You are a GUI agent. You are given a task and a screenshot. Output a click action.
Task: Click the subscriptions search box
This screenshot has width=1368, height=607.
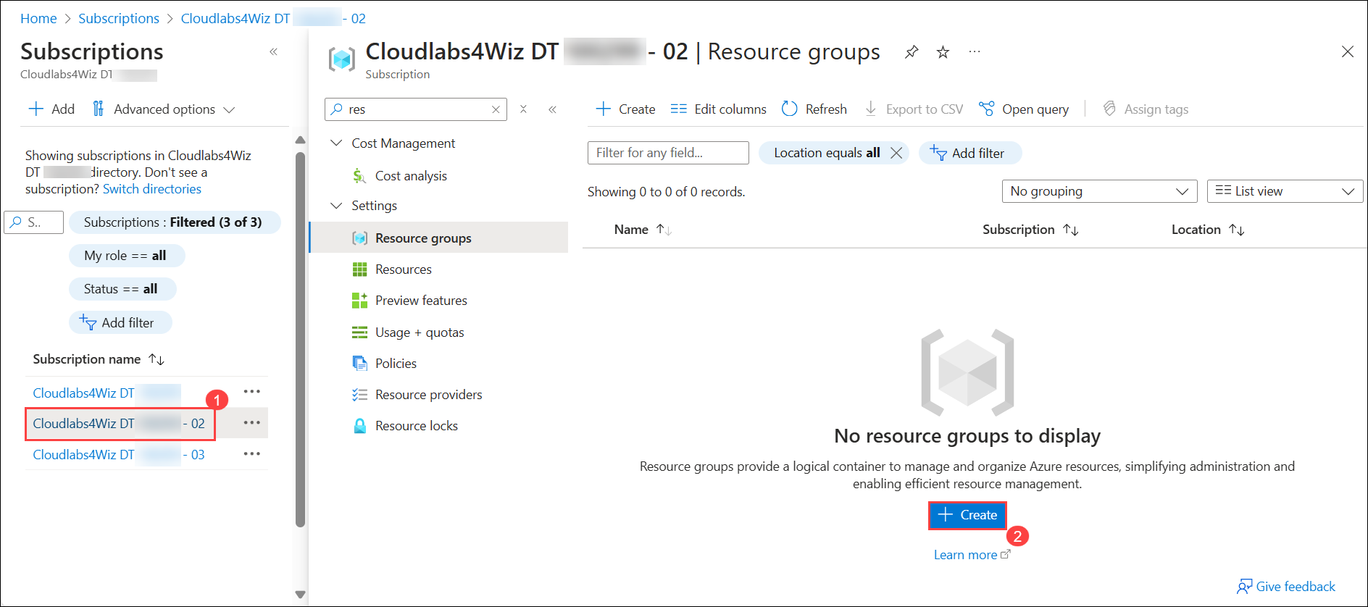click(34, 222)
